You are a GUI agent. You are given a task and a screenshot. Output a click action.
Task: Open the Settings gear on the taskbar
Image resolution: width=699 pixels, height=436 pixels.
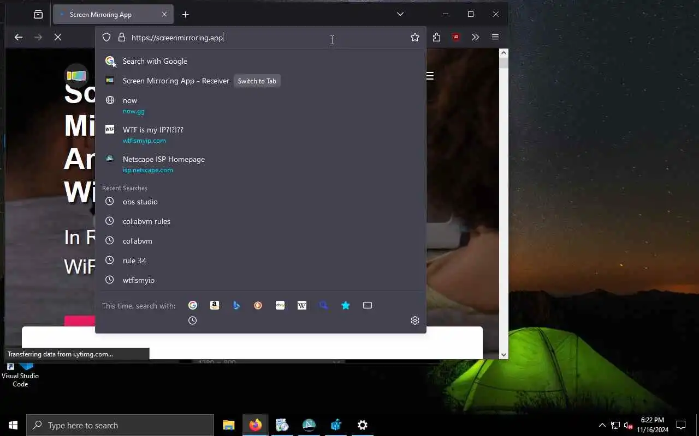pos(363,425)
